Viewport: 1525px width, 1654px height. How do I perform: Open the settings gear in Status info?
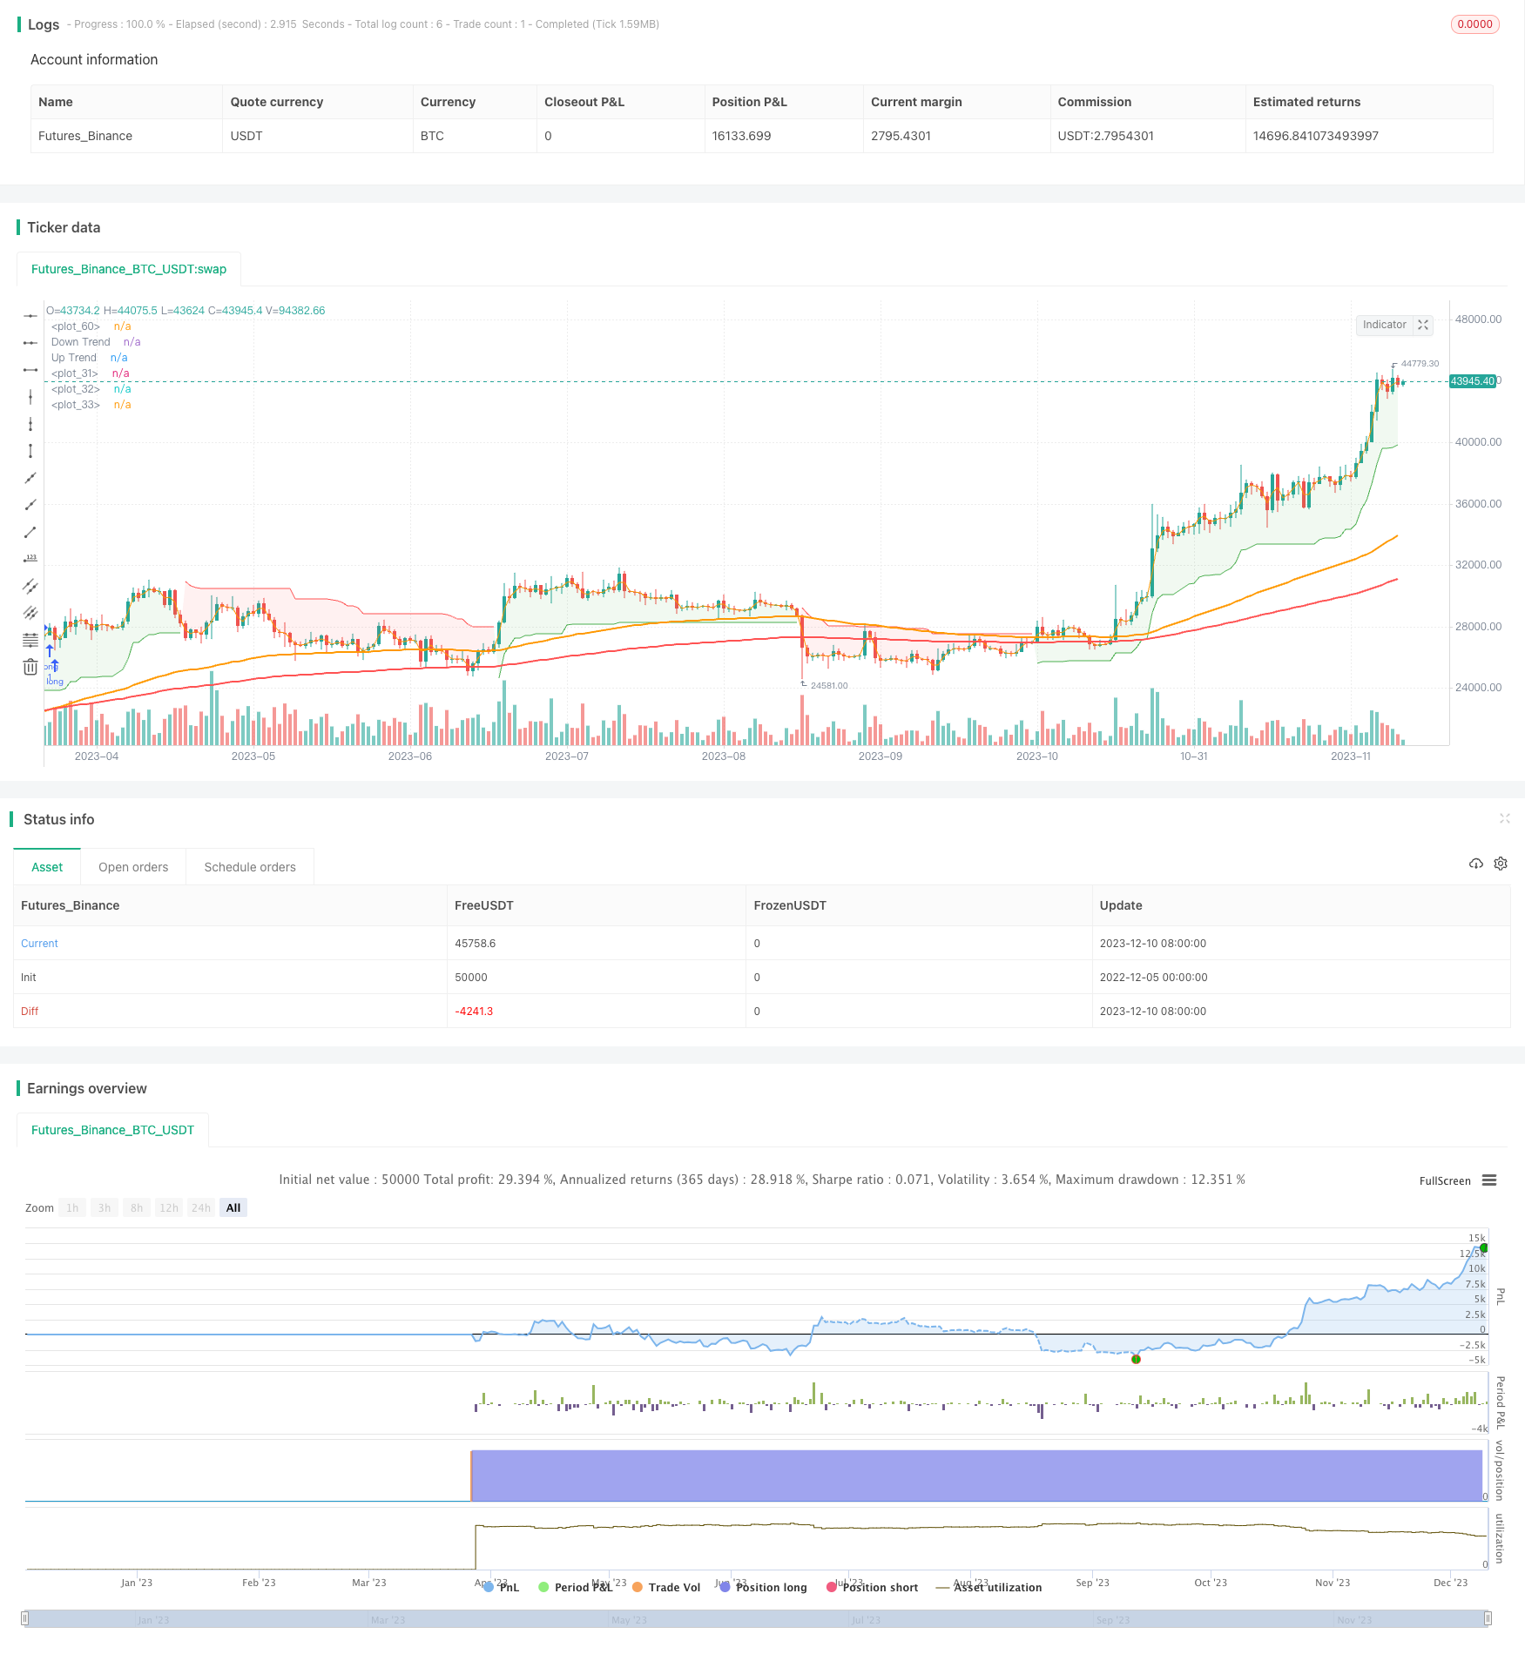pyautogui.click(x=1501, y=864)
